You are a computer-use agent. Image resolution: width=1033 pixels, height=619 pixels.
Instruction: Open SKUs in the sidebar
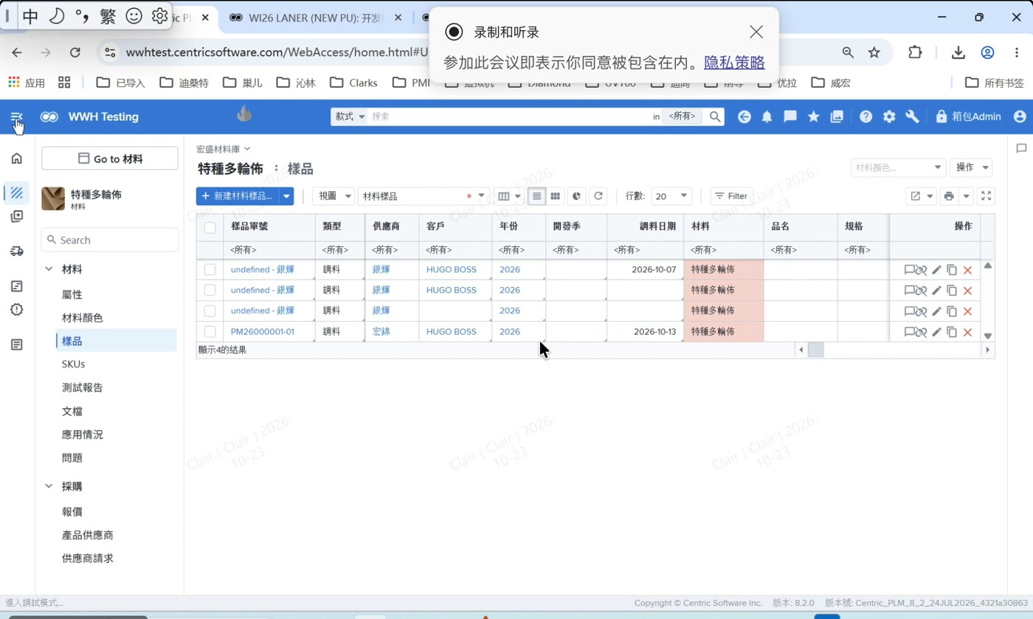[x=74, y=364]
